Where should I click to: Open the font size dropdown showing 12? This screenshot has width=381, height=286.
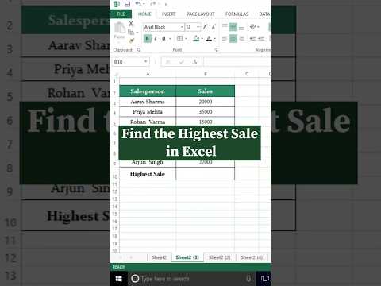(x=198, y=27)
